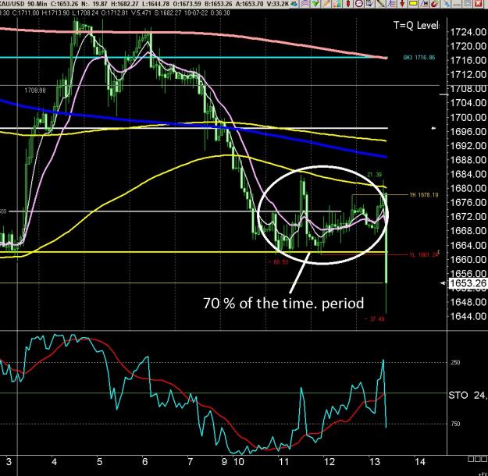Click the .750 stochastic level label
The height and width of the screenshot is (476, 488).
point(455,424)
